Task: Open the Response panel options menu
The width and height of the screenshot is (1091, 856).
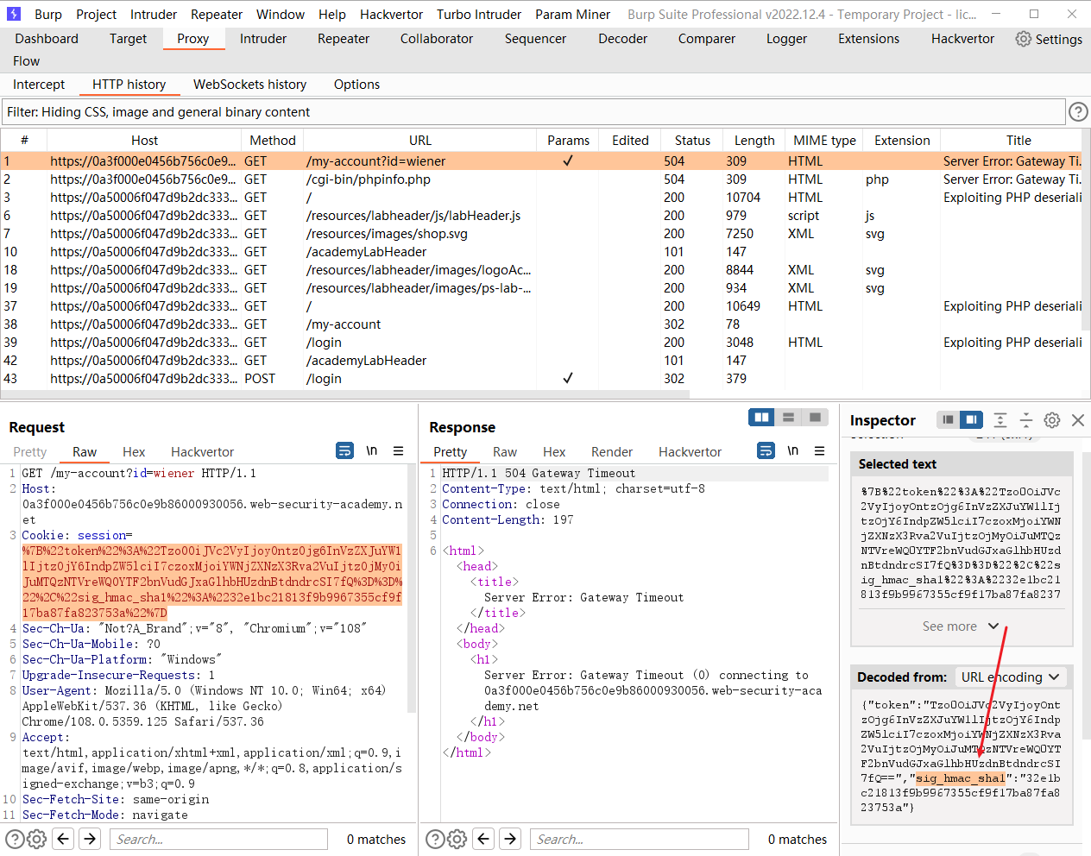Action: 819,450
